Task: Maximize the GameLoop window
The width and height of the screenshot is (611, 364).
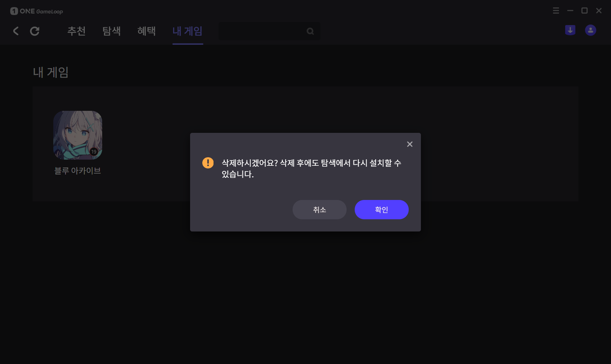Action: (x=585, y=11)
